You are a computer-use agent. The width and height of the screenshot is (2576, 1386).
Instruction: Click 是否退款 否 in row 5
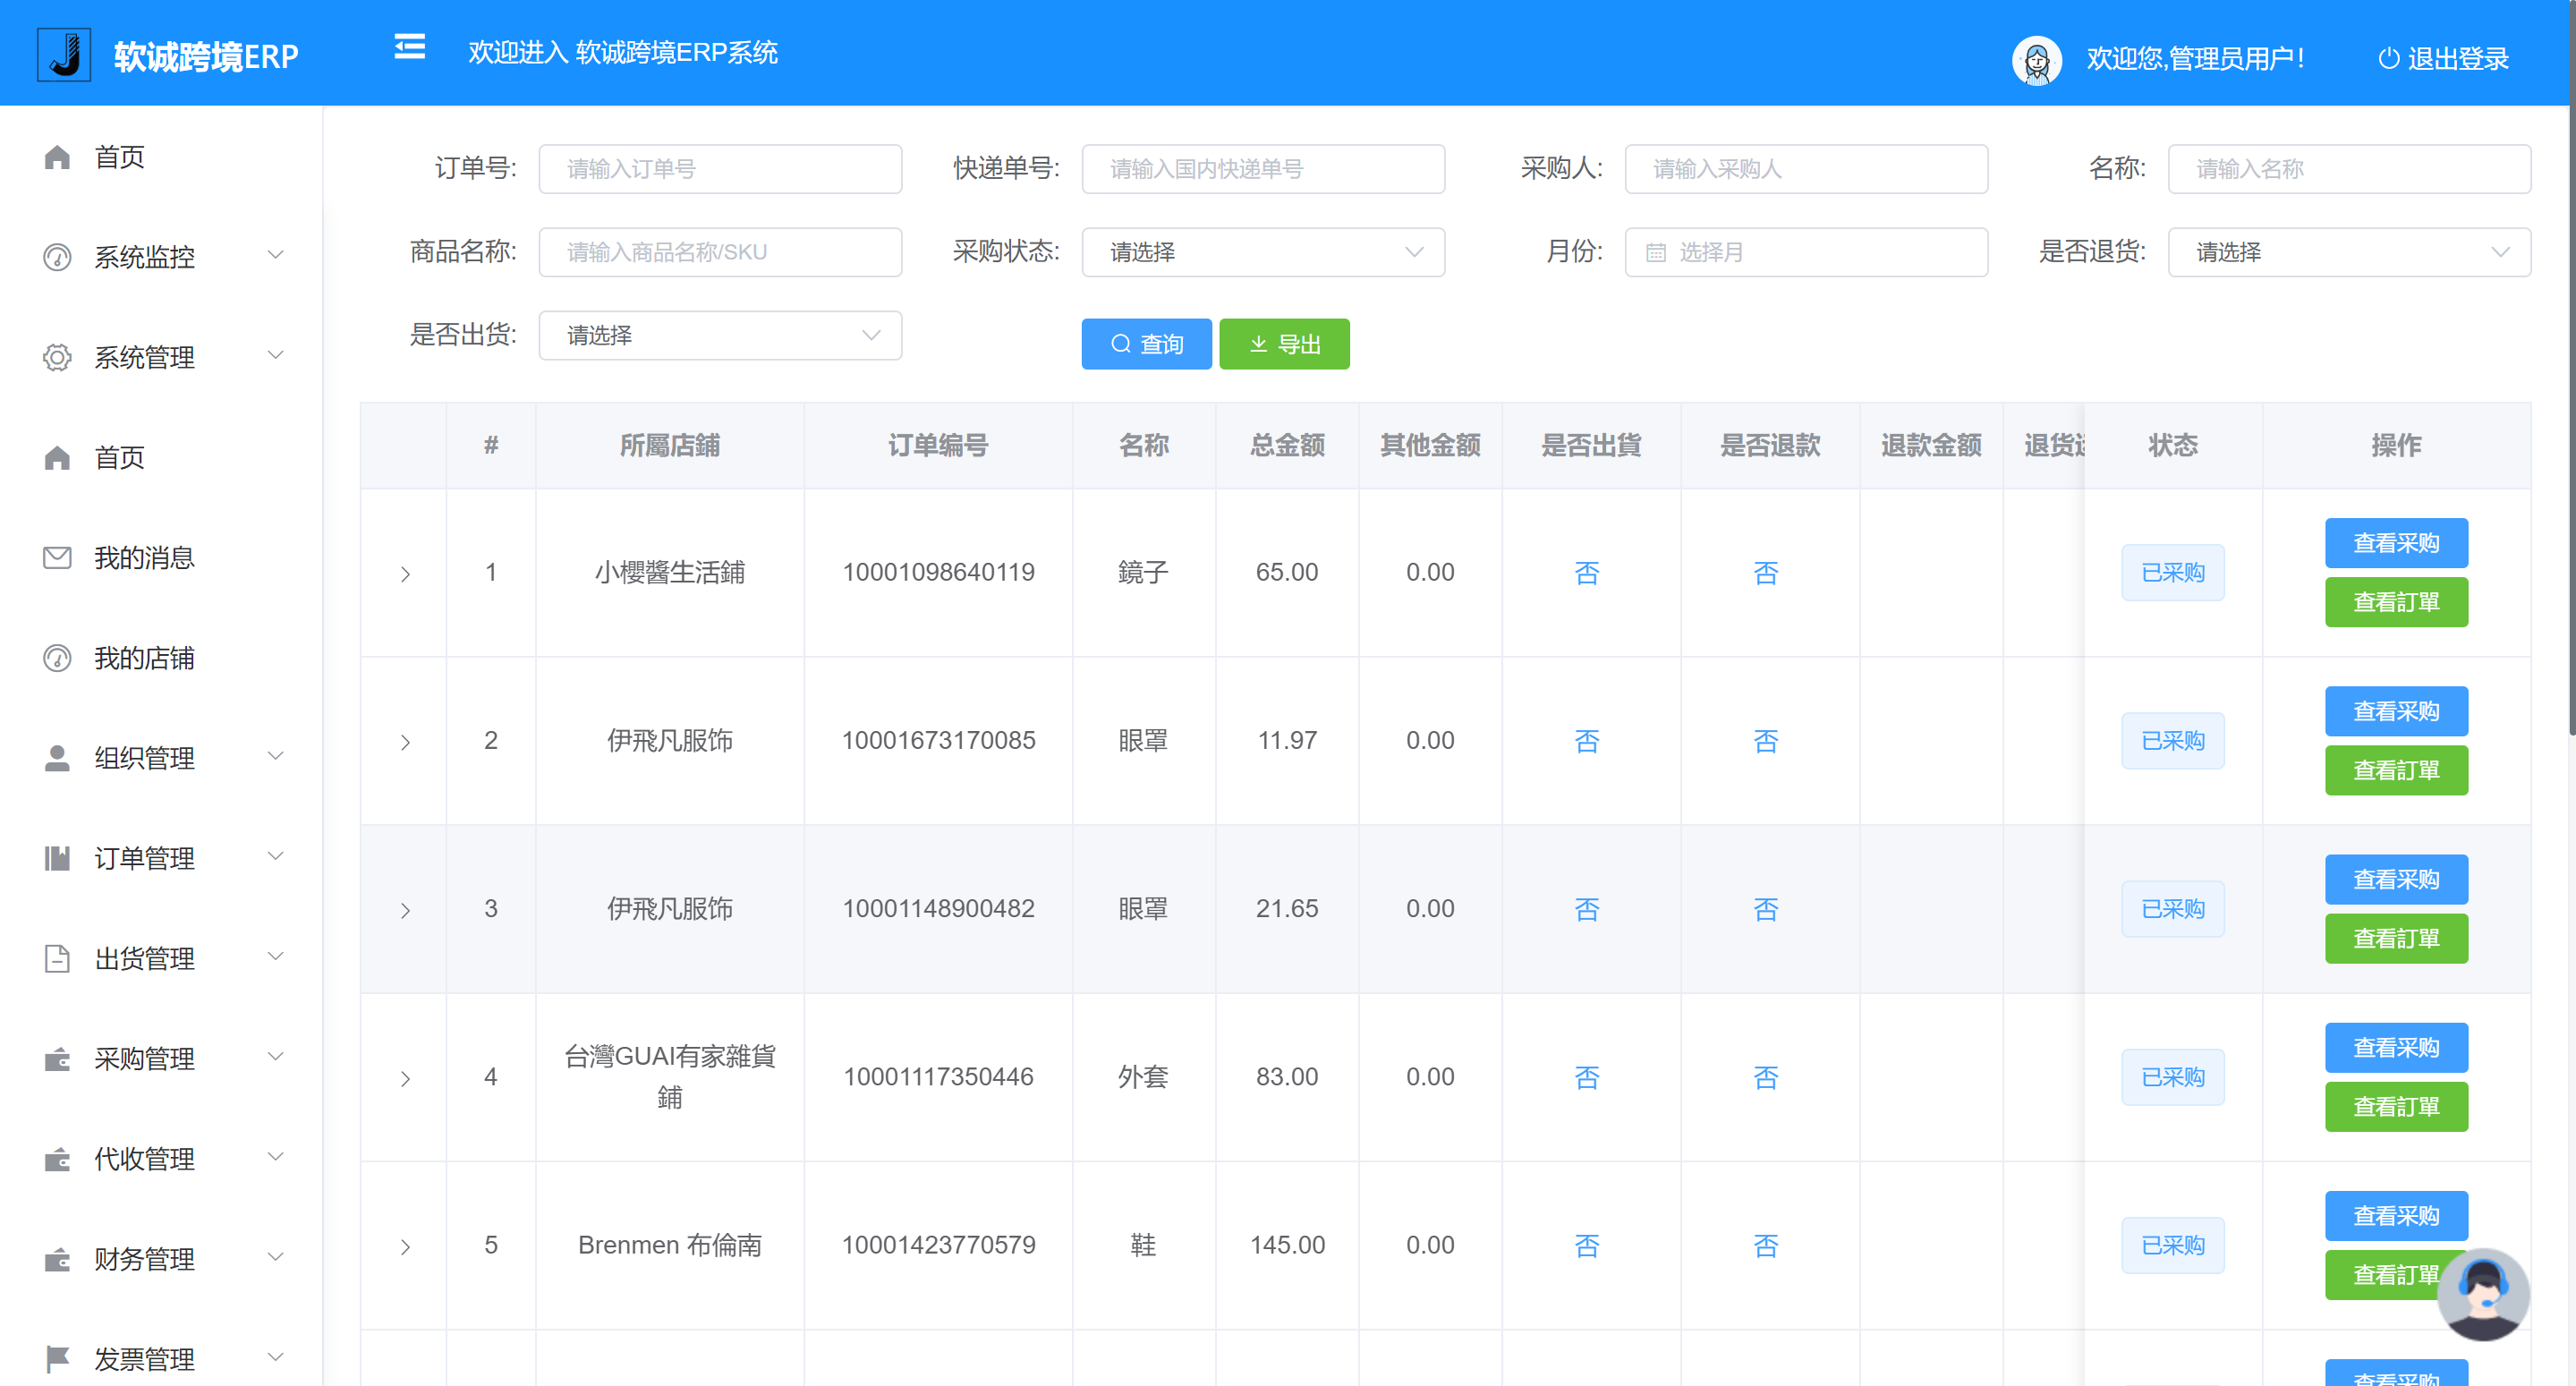[x=1766, y=1245]
